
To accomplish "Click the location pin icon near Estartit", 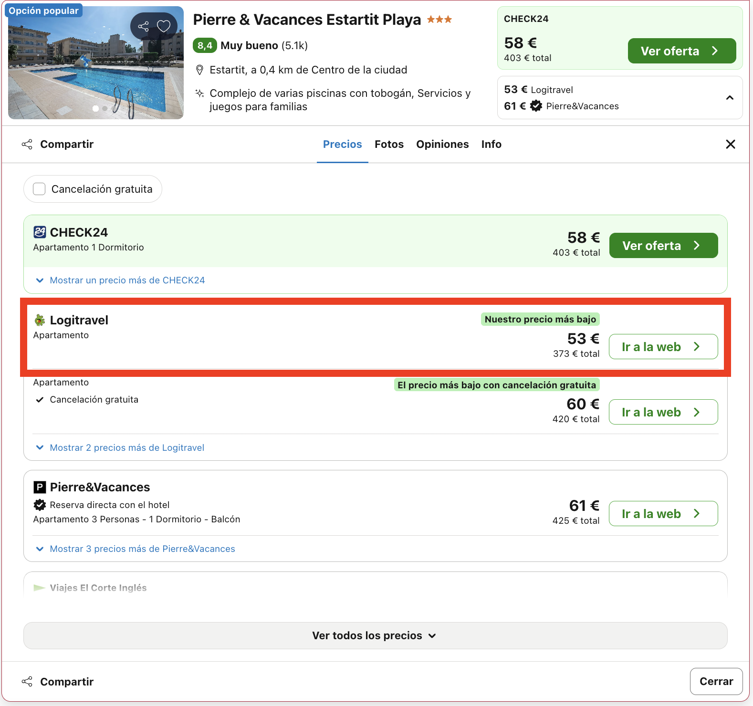I will [200, 70].
